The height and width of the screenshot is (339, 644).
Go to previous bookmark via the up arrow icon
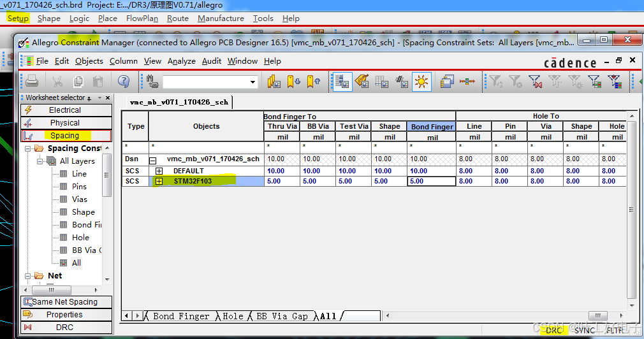(x=313, y=82)
